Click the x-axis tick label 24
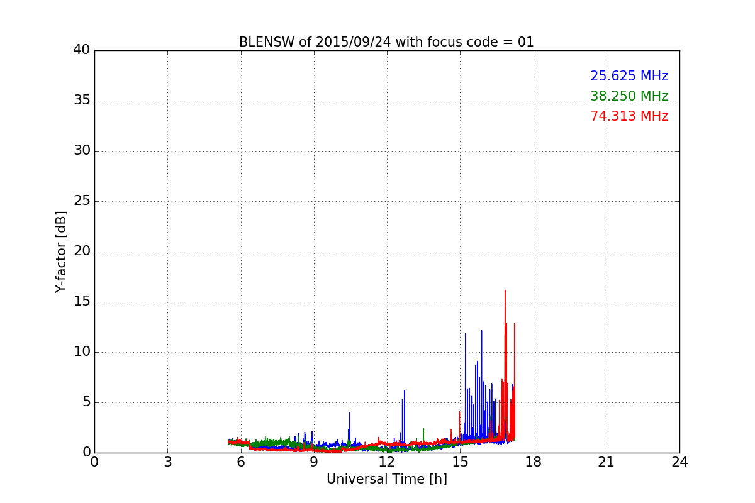755x503 pixels. [679, 462]
